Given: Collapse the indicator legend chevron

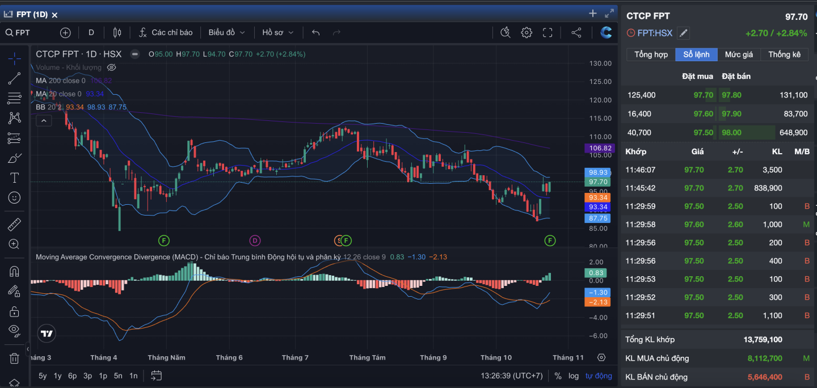Looking at the screenshot, I should (43, 120).
